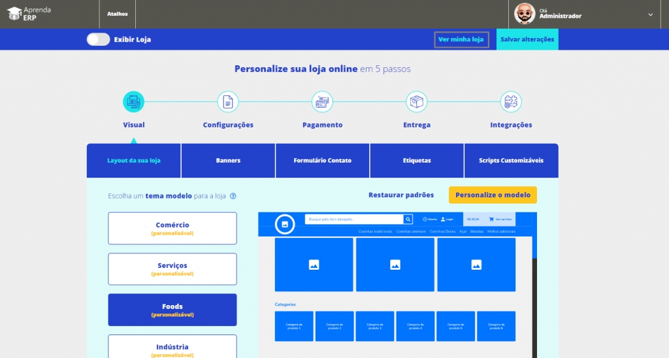
Task: Expand the Administrador user dropdown
Action: pos(650,14)
